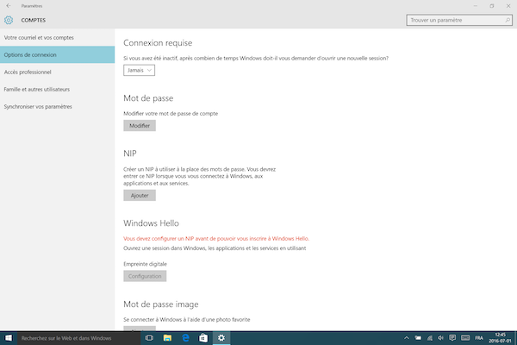Open Microsoft Edge from the taskbar
The image size is (517, 345).
(x=185, y=338)
